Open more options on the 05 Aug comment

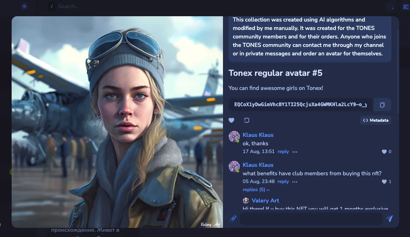(x=295, y=182)
